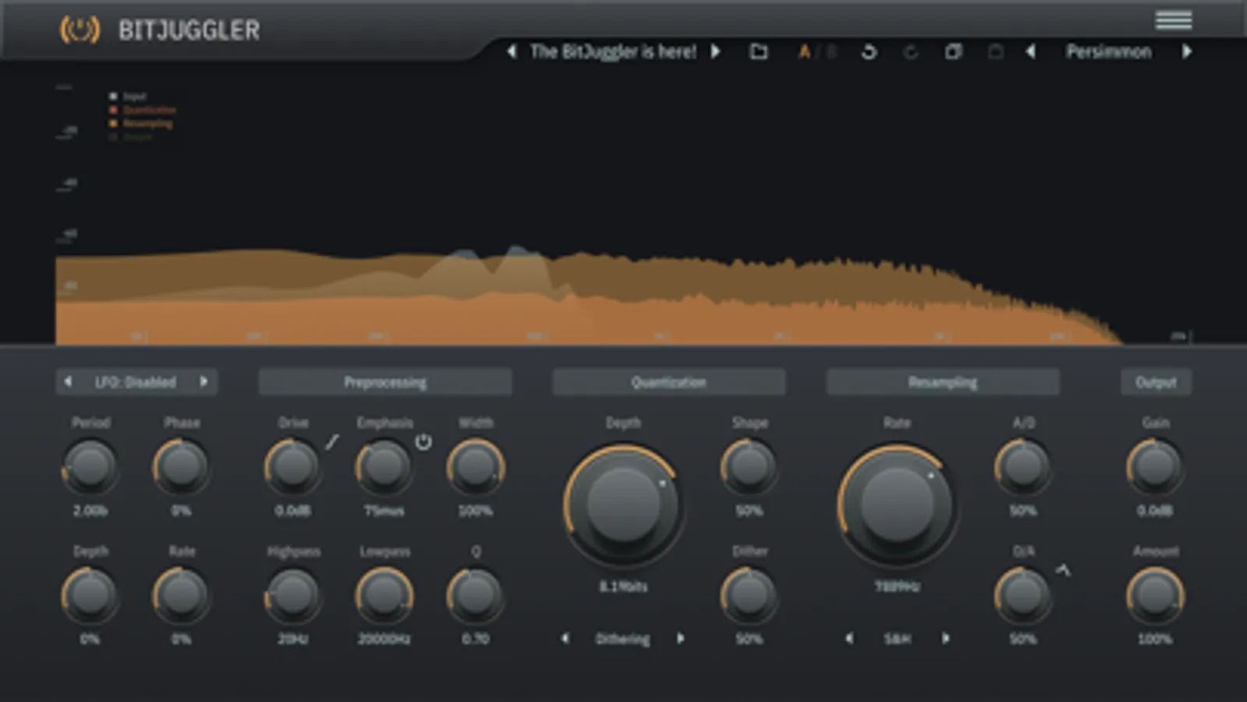The height and width of the screenshot is (702, 1247).
Task: Toggle the slash icon beside Drive
Action: coord(332,442)
